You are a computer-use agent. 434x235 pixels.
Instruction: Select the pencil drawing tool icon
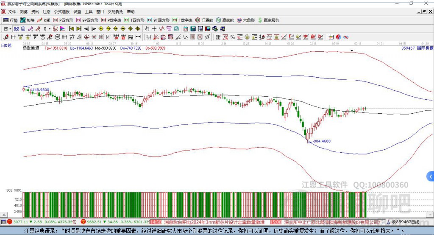6,37
